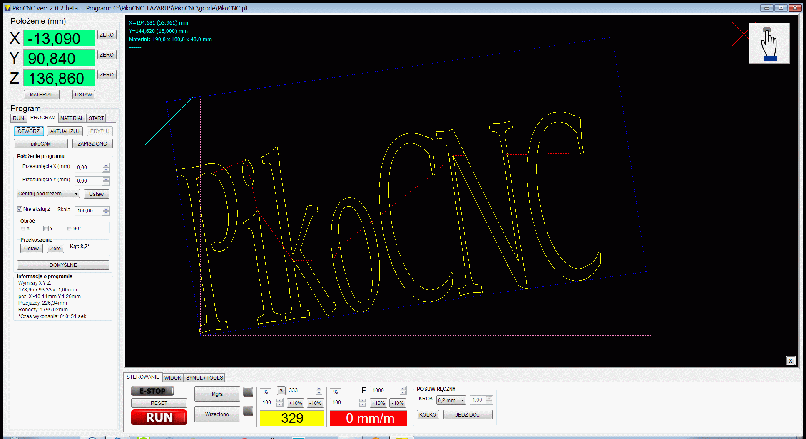Viewport: 806px width, 439px height.
Task: Click the feed percent 100 spinner arrows
Action: pos(363,402)
